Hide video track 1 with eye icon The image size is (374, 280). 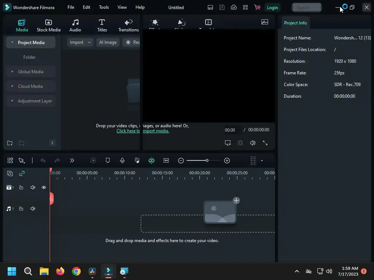(44, 187)
